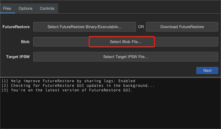Switch to the Files tab
The height and width of the screenshot is (129, 221).
7,9
